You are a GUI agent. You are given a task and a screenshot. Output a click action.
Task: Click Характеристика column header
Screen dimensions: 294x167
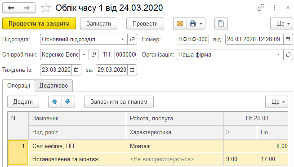(175, 132)
